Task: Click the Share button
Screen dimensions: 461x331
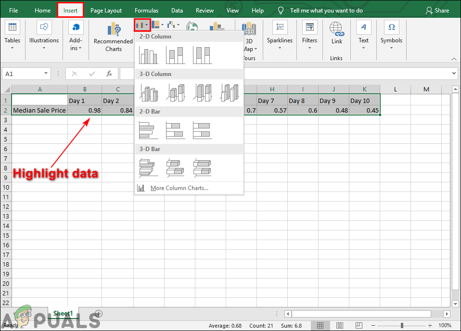Action: point(437,11)
